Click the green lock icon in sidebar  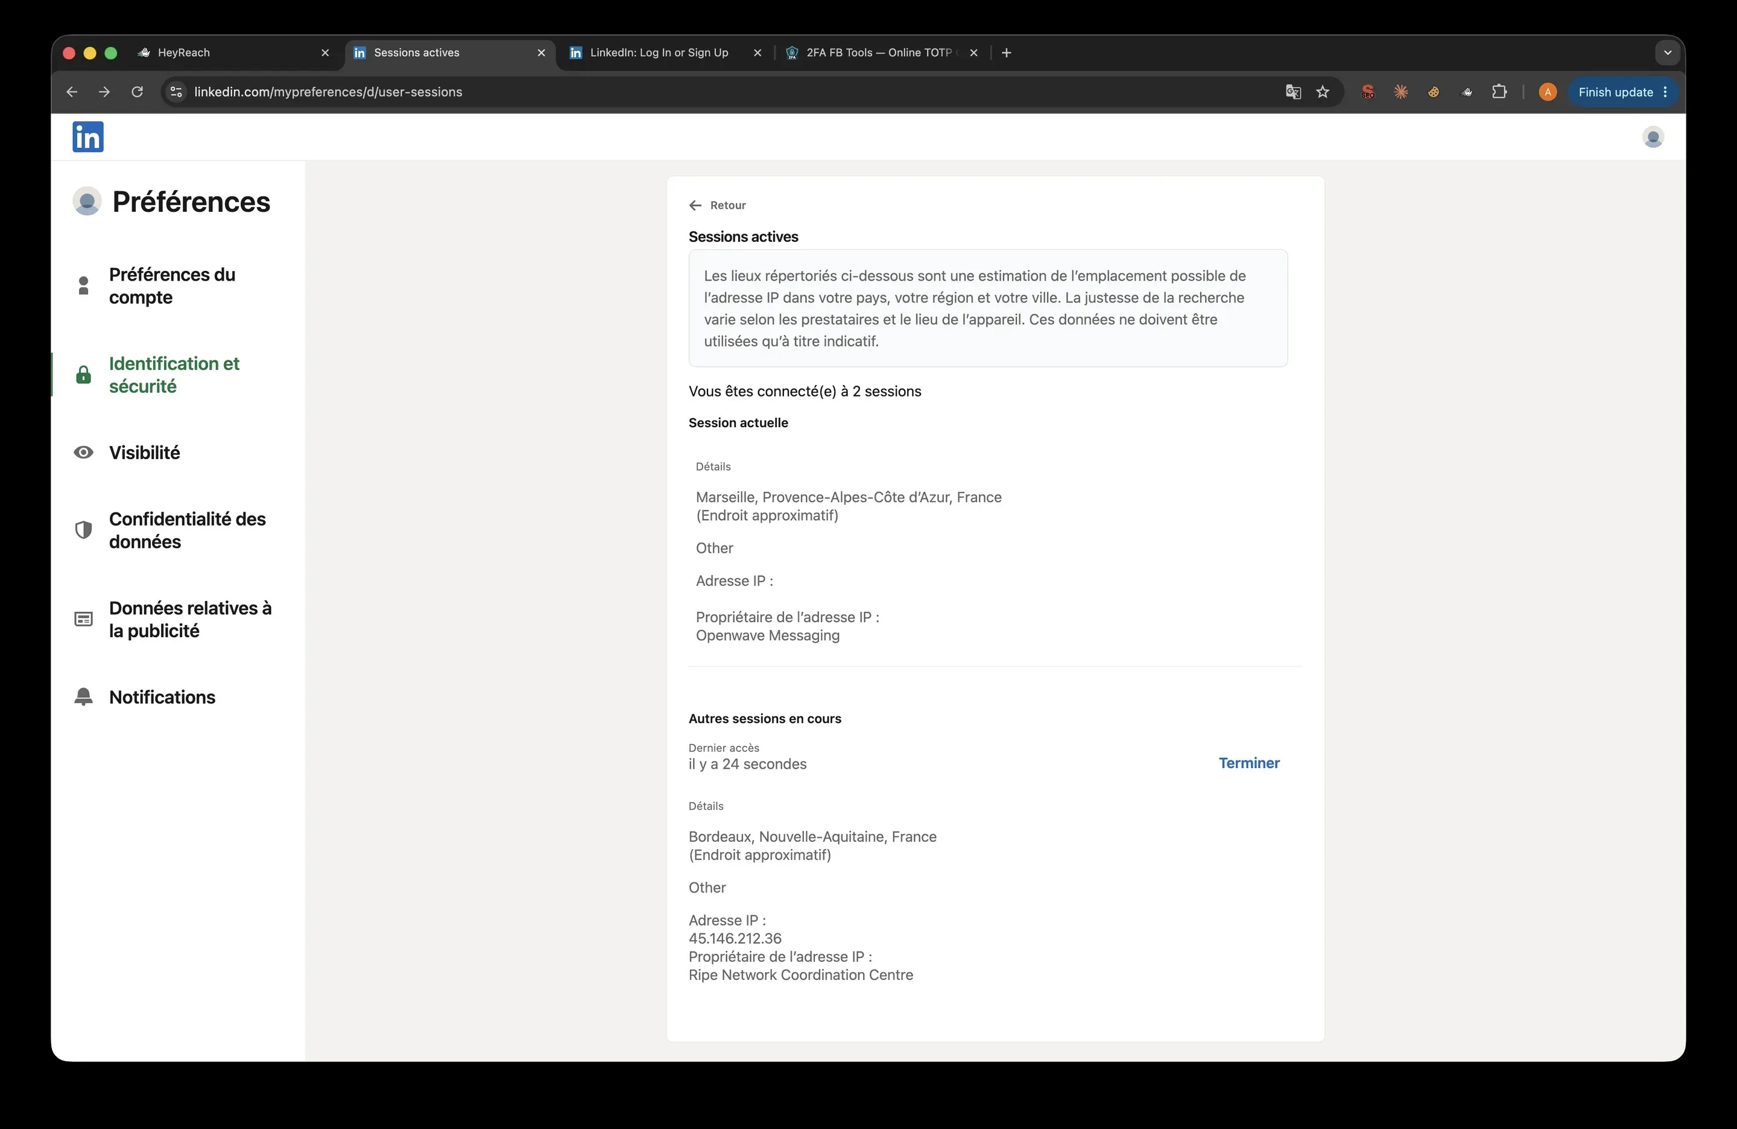[83, 375]
